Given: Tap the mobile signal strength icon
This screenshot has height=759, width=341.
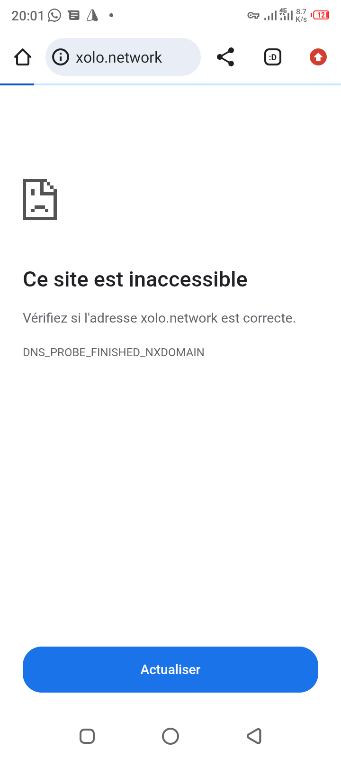Looking at the screenshot, I should pos(270,16).
